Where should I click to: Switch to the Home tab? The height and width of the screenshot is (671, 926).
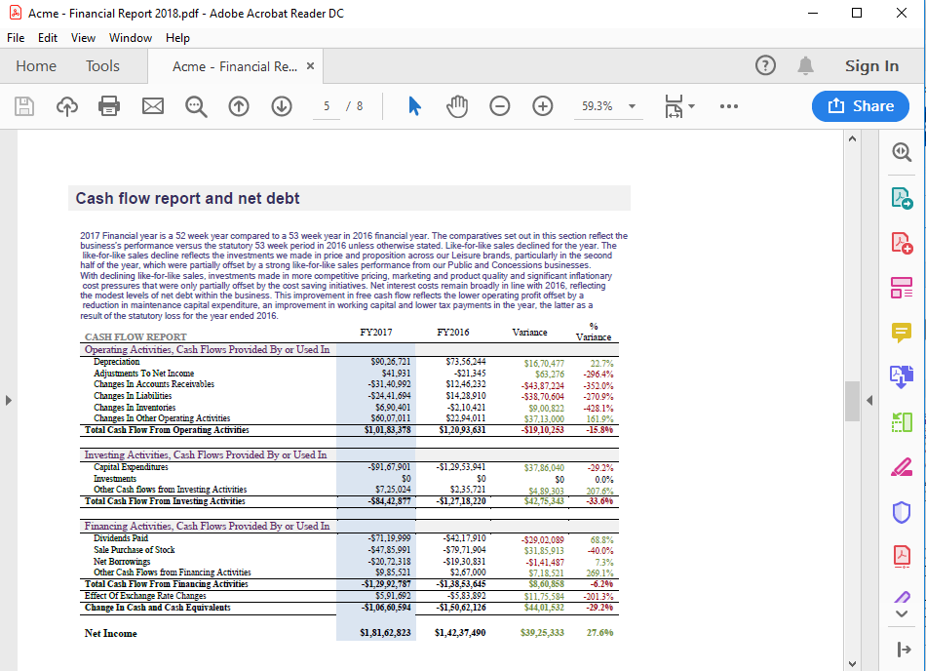coord(36,66)
